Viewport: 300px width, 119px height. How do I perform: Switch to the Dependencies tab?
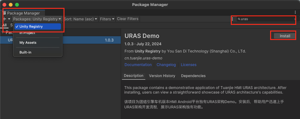tap(193, 76)
